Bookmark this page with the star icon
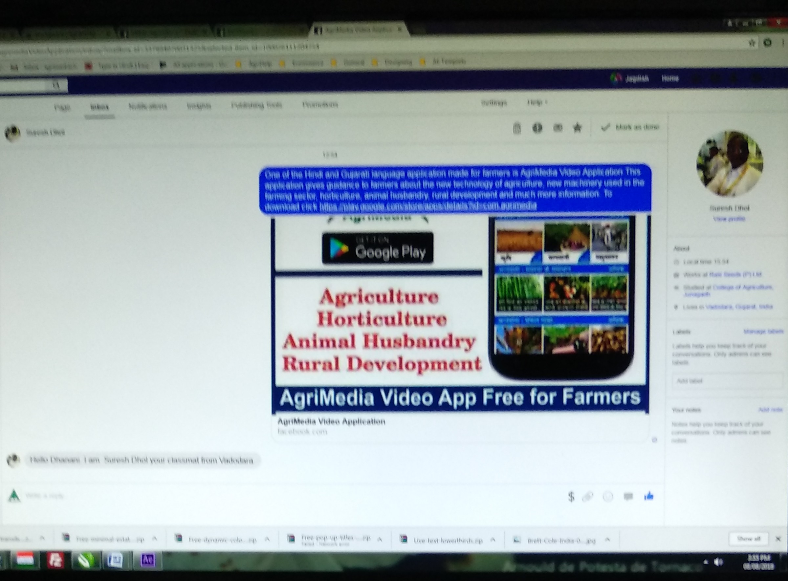This screenshot has height=581, width=788. (752, 43)
